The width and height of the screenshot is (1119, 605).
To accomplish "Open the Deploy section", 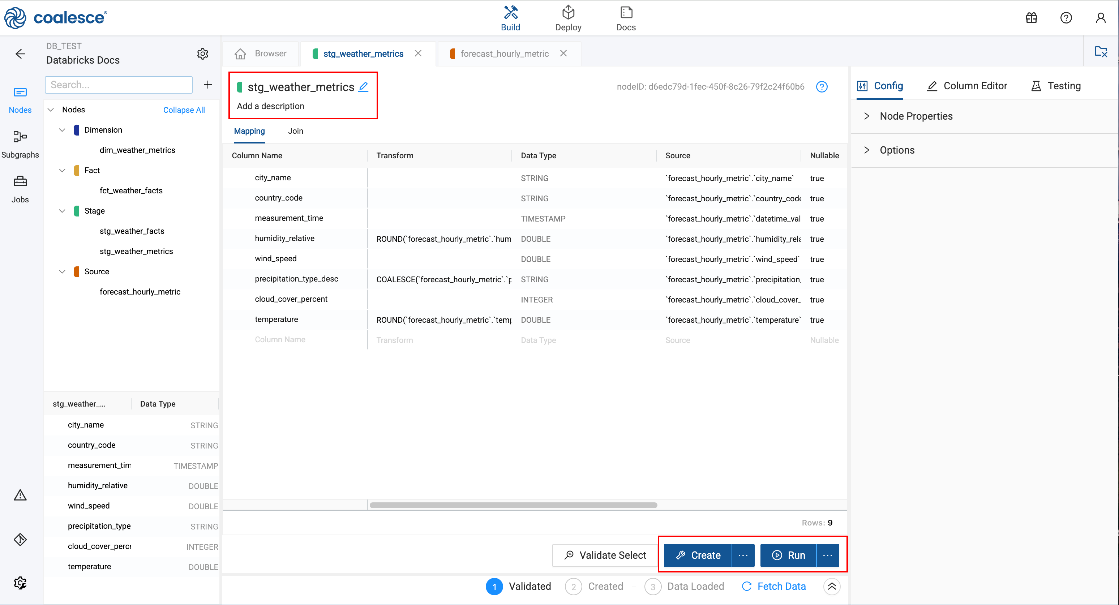I will pyautogui.click(x=568, y=18).
